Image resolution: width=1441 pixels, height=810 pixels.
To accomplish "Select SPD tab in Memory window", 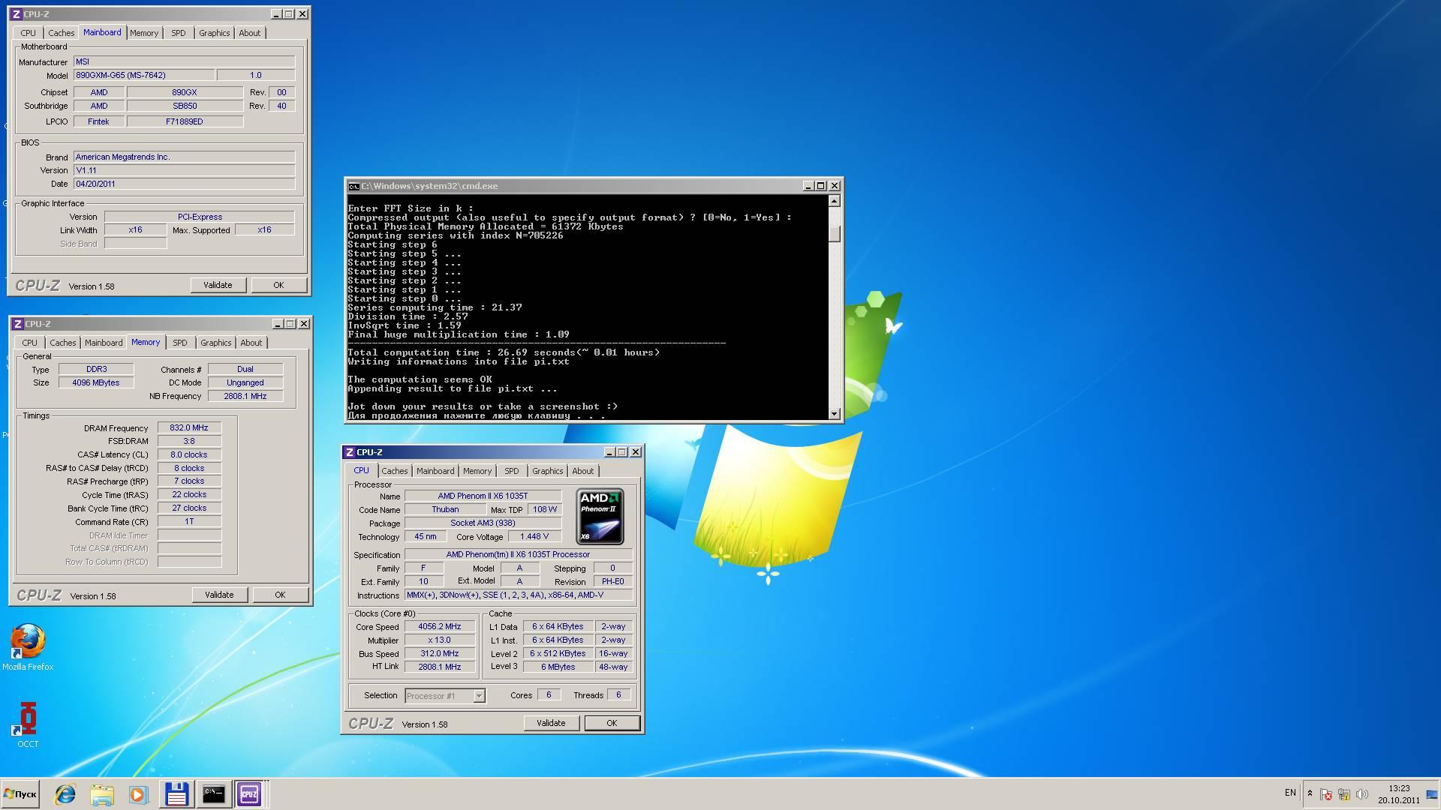I will click(179, 343).
